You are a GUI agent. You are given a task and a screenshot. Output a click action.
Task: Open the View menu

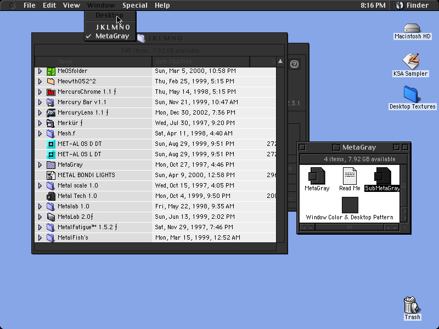pyautogui.click(x=71, y=5)
